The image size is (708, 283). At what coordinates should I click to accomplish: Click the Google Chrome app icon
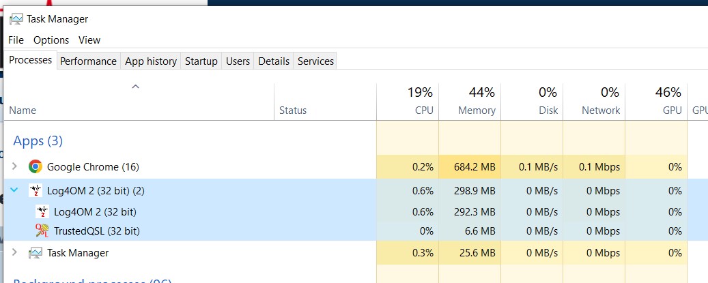tap(36, 167)
